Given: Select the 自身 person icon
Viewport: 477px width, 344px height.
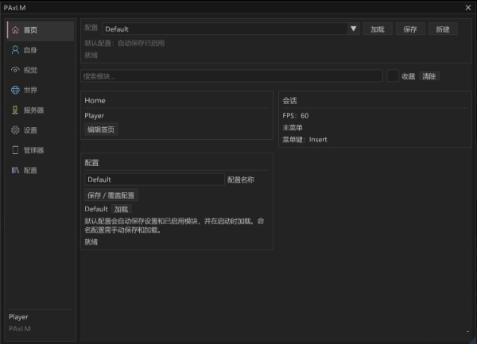Looking at the screenshot, I should [x=15, y=50].
